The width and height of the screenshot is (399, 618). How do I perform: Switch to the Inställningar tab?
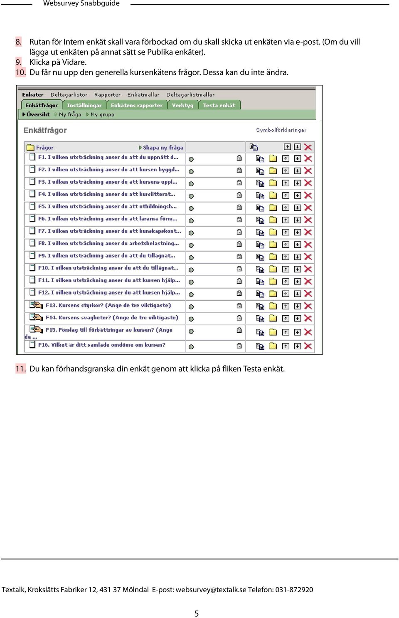click(x=84, y=105)
